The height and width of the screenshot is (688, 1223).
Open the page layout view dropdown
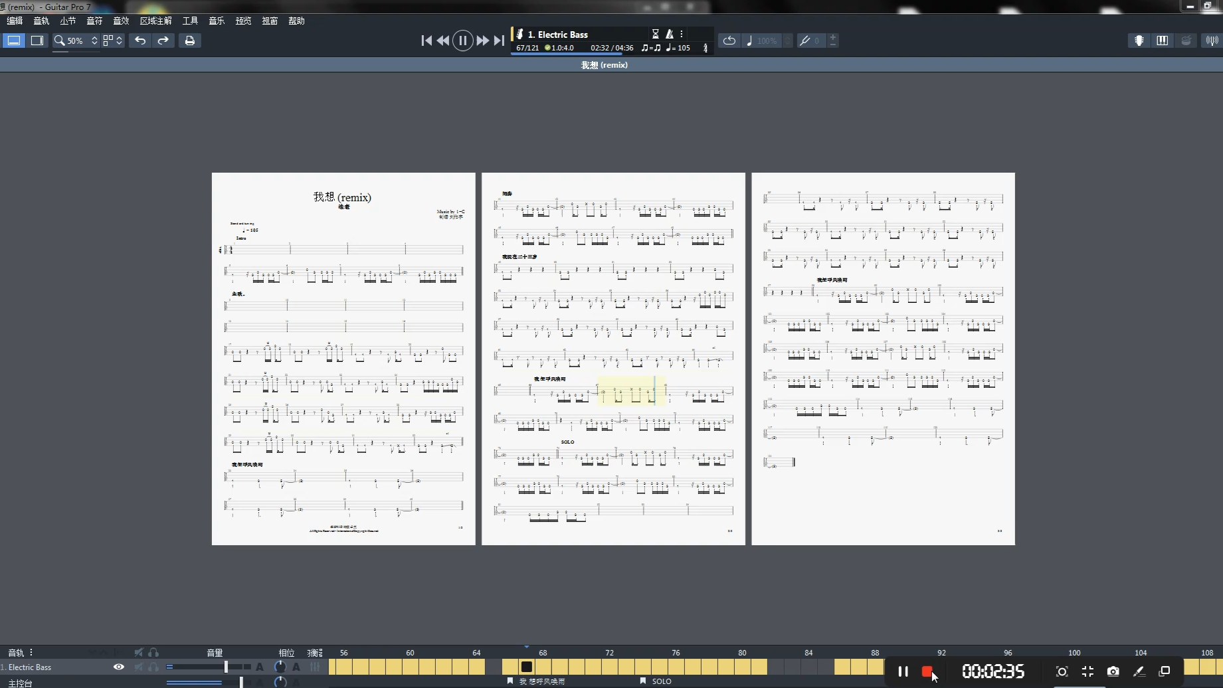(112, 41)
